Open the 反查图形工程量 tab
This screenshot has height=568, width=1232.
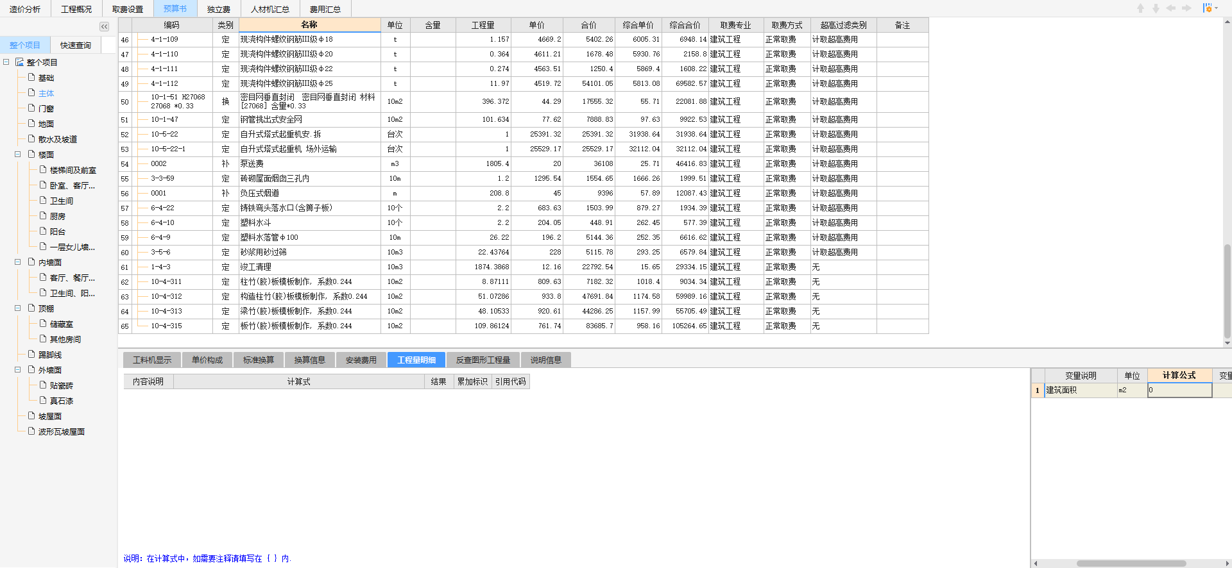[x=483, y=360]
